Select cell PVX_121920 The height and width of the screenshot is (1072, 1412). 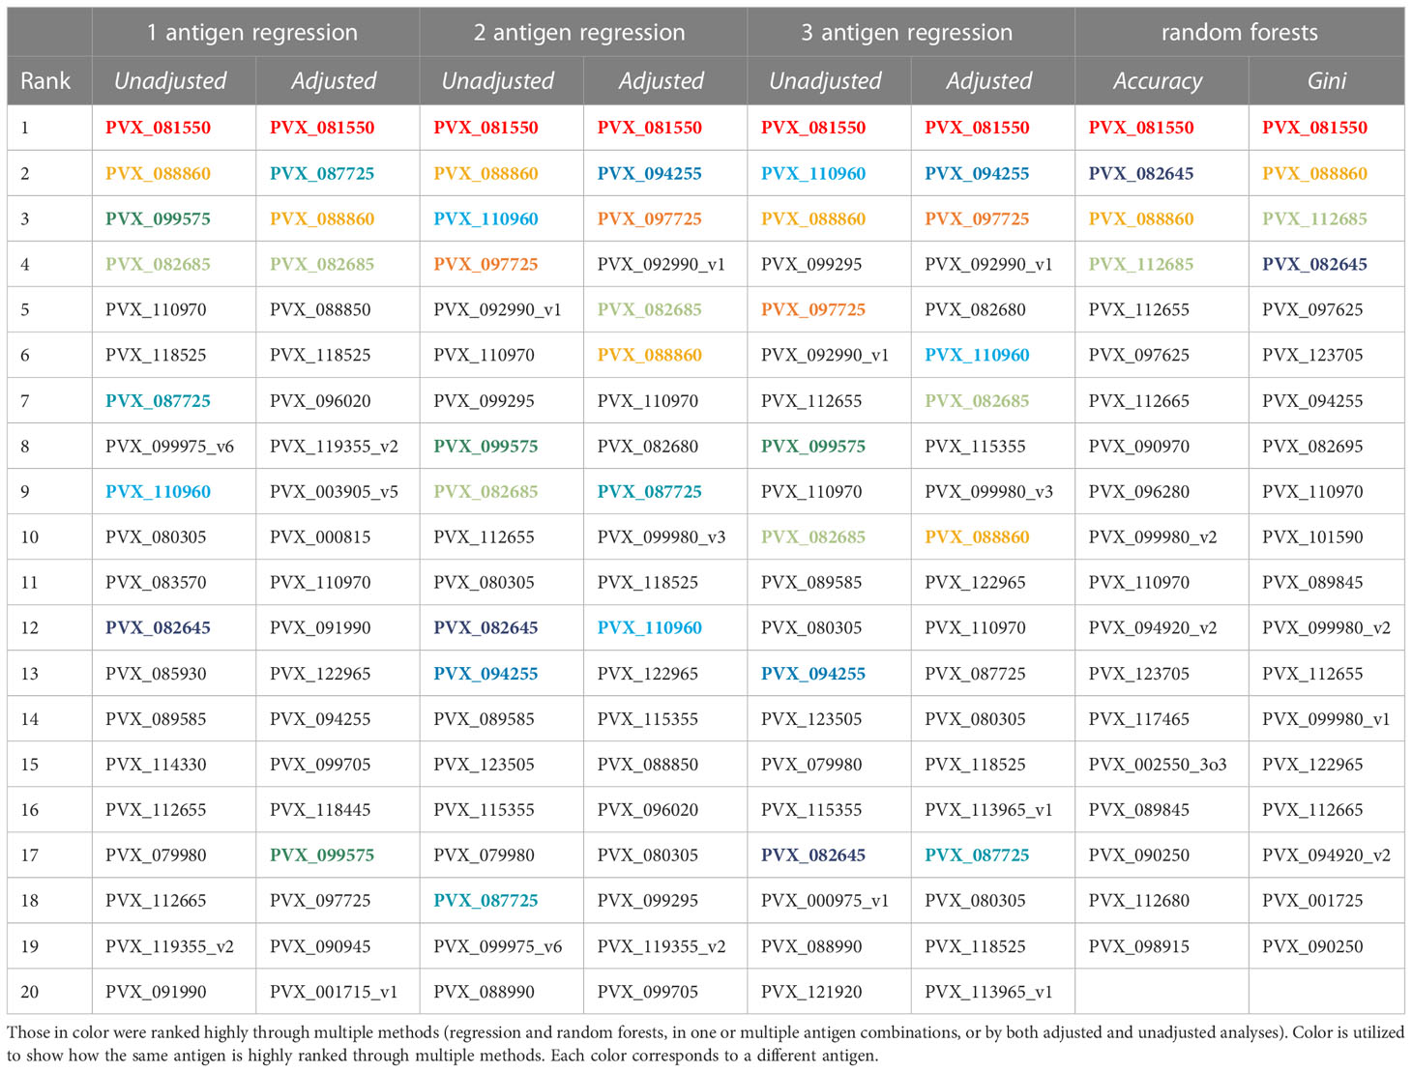tap(811, 992)
